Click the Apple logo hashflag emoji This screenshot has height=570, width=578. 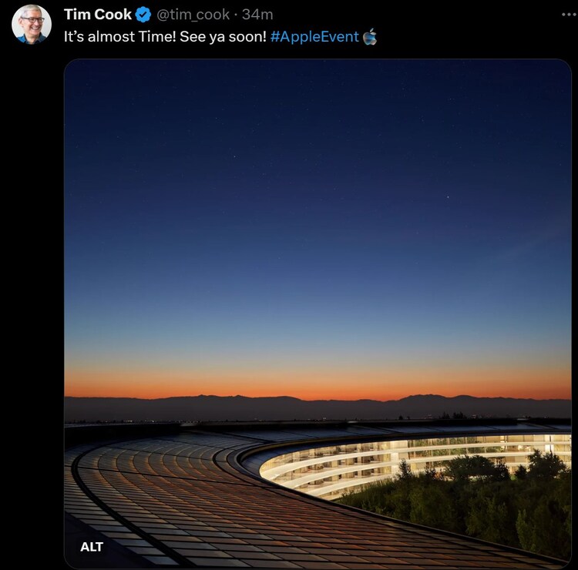pyautogui.click(x=370, y=37)
